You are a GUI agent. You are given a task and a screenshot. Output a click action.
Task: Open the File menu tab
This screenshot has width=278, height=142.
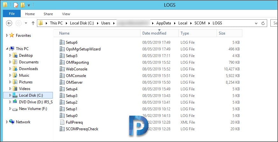(x=12, y=14)
